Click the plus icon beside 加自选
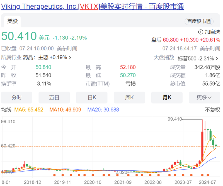 coord(201,32)
